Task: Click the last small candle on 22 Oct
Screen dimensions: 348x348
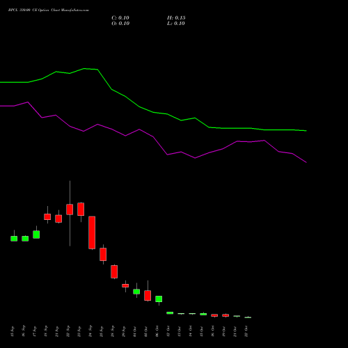Action: [248, 317]
